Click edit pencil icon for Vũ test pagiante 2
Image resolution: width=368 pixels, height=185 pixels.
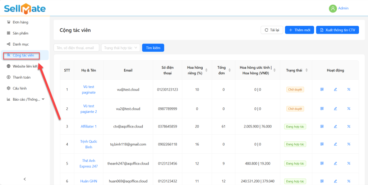point(335,108)
